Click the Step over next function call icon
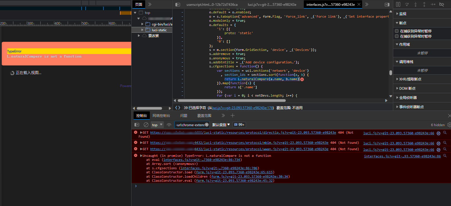This screenshot has height=206, width=451. (x=407, y=4)
